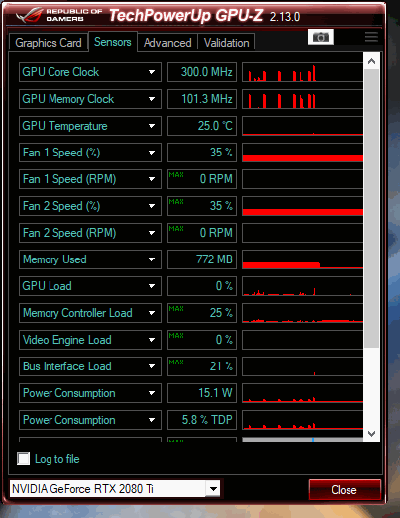Enable the Log to file checkbox

24,459
